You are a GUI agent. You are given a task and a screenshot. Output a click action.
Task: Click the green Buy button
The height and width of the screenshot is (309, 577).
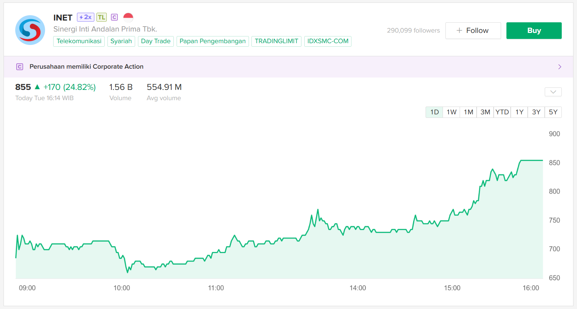(534, 30)
